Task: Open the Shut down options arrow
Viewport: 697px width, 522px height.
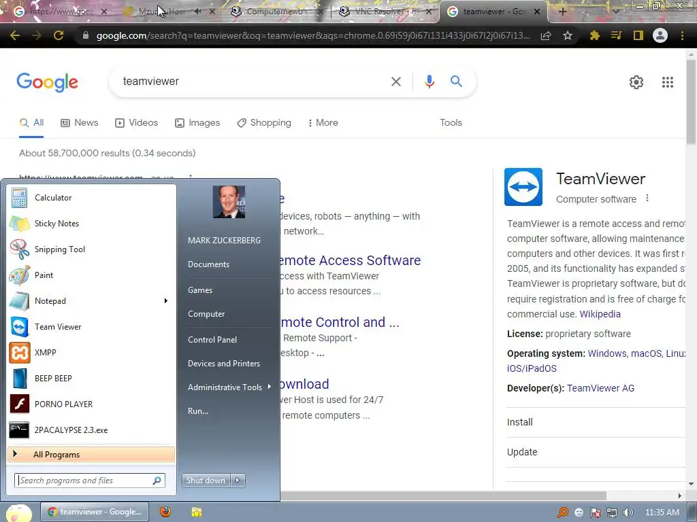Action: coord(238,481)
